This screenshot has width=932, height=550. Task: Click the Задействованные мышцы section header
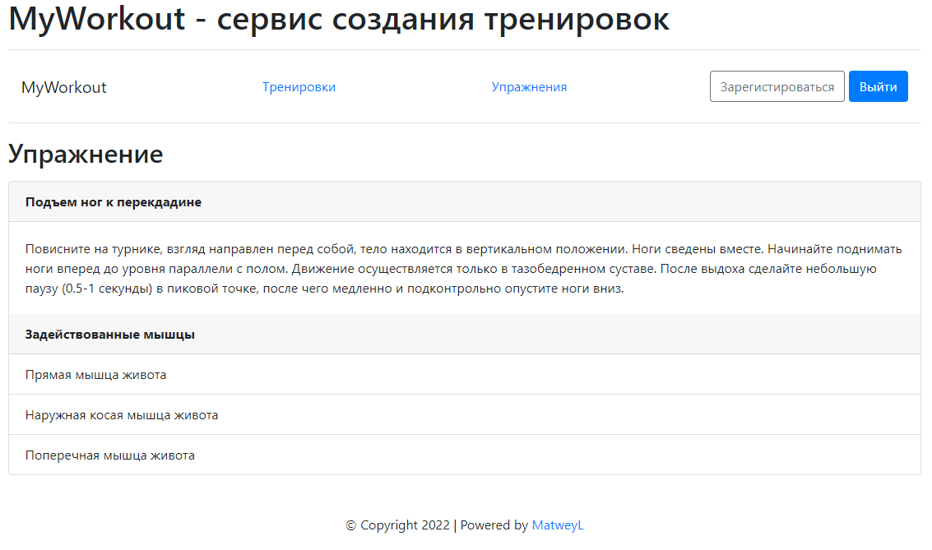[103, 334]
